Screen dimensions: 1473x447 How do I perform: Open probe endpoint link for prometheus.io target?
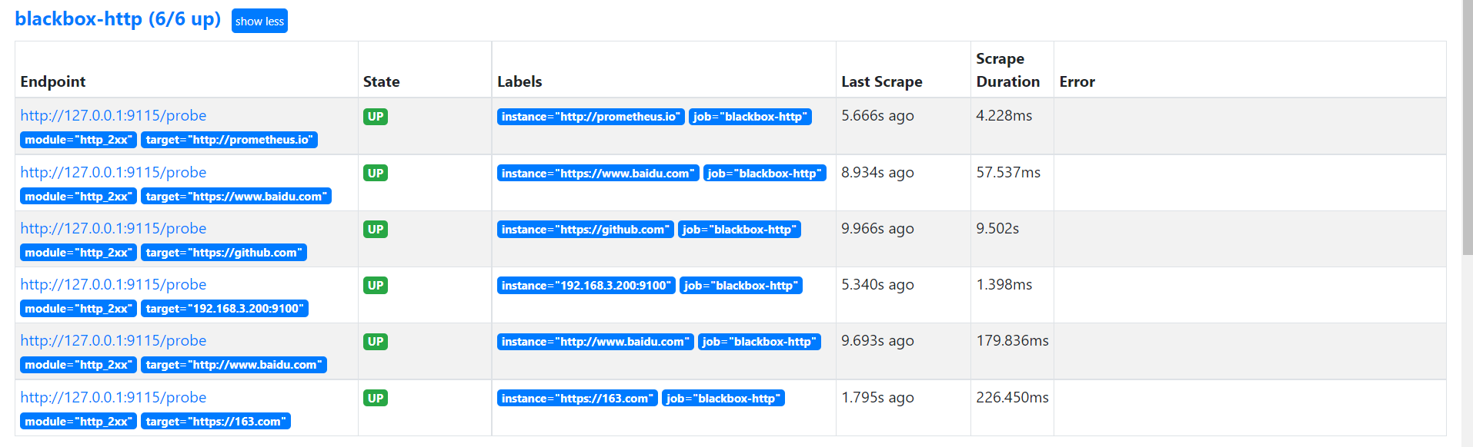[x=113, y=115]
